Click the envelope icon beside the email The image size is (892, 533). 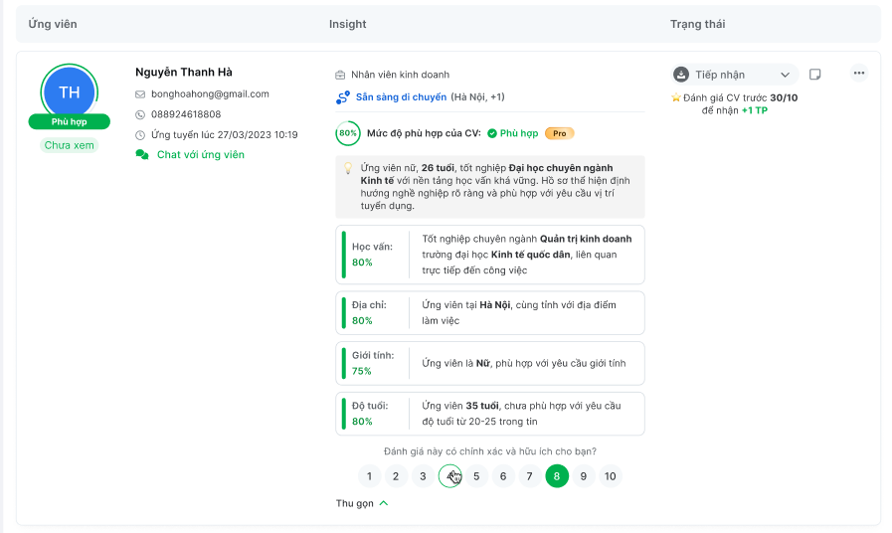140,94
